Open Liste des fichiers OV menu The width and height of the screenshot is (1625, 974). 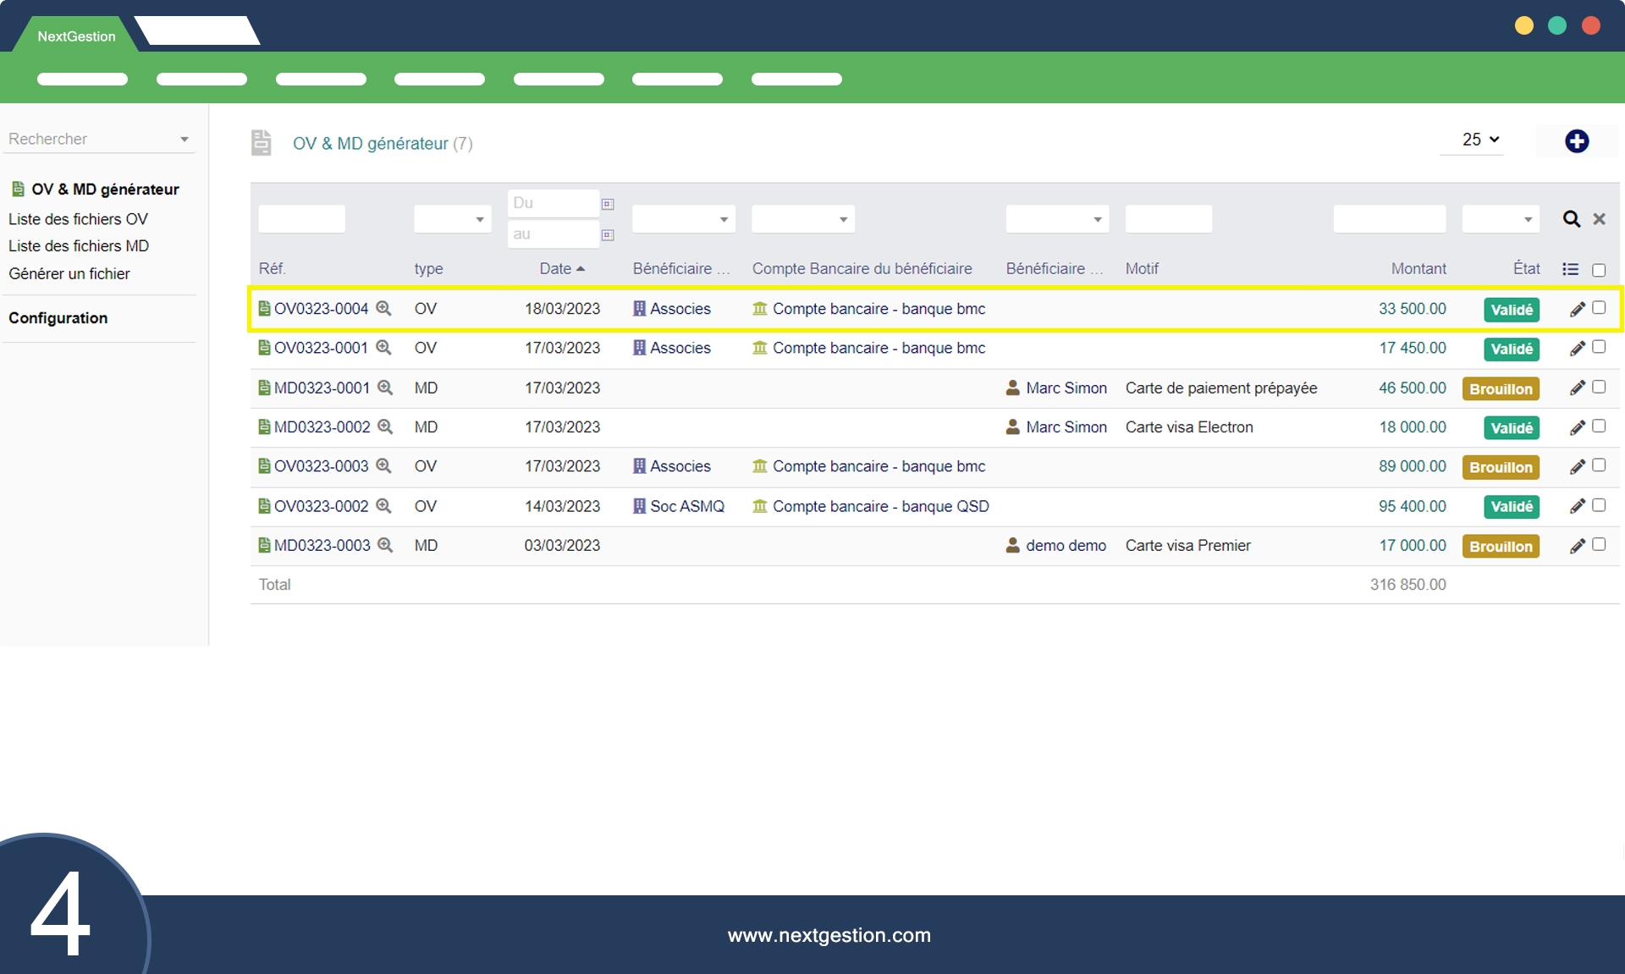tap(78, 219)
